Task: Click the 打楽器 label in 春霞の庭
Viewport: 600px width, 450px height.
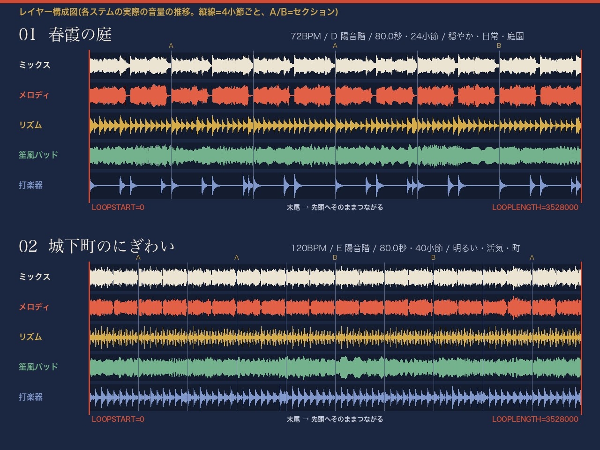Action: click(30, 185)
